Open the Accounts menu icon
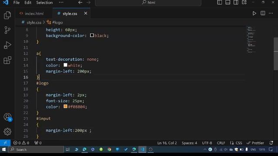This screenshot has height=156, width=278. click(7, 117)
